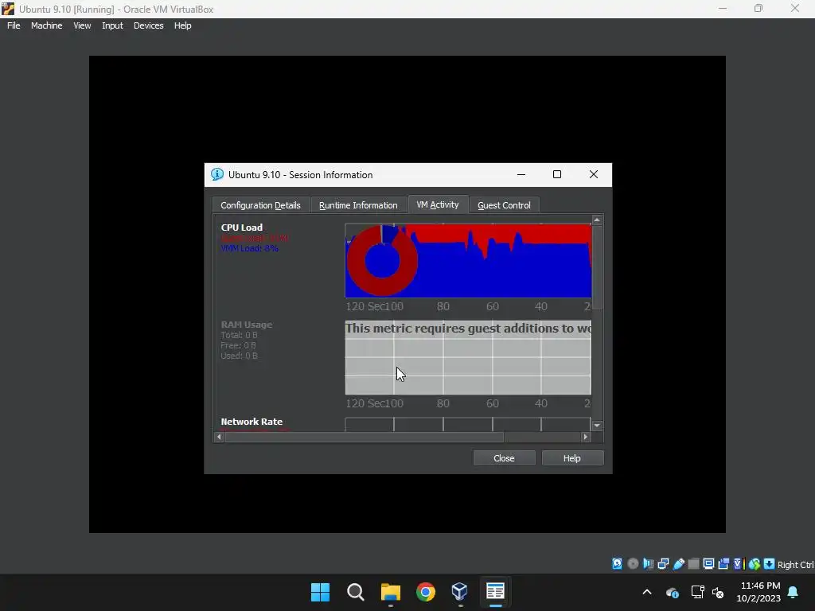
Task: Open the Devices menu
Action: [149, 25]
